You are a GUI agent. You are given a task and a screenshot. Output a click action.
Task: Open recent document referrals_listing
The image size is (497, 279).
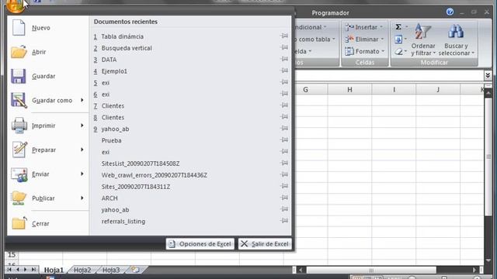point(123,222)
